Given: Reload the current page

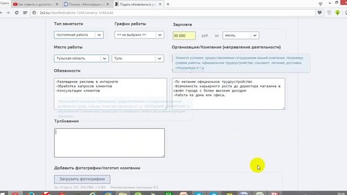Looking at the screenshot, I should (17, 13).
